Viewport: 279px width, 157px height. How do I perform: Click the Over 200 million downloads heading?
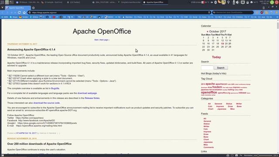tap(39, 144)
